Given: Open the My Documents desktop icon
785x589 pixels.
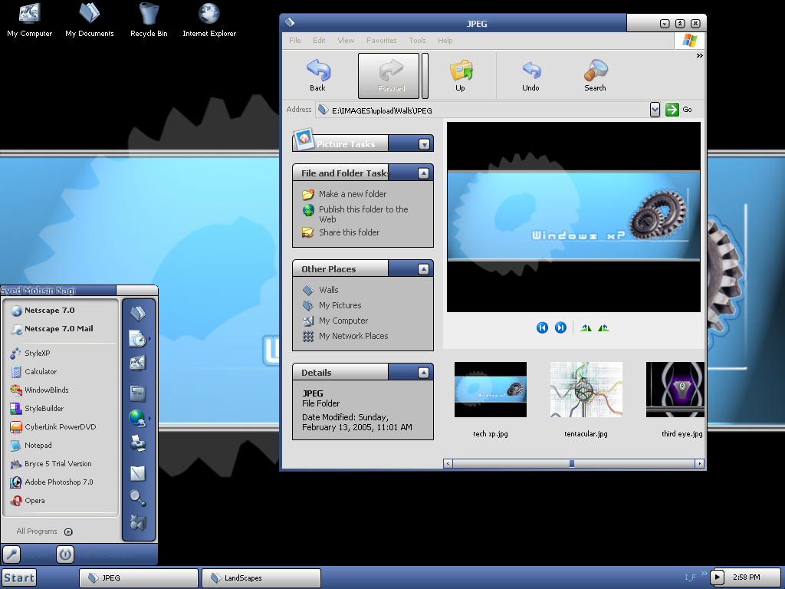Looking at the screenshot, I should [x=90, y=20].
